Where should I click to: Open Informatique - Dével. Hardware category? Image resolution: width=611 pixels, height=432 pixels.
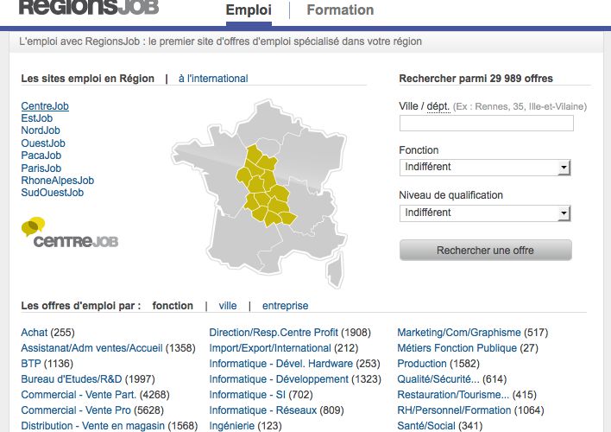(x=281, y=364)
